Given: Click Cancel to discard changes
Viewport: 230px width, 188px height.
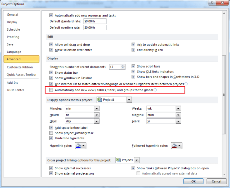Looking at the screenshot, I should (x=216, y=181).
